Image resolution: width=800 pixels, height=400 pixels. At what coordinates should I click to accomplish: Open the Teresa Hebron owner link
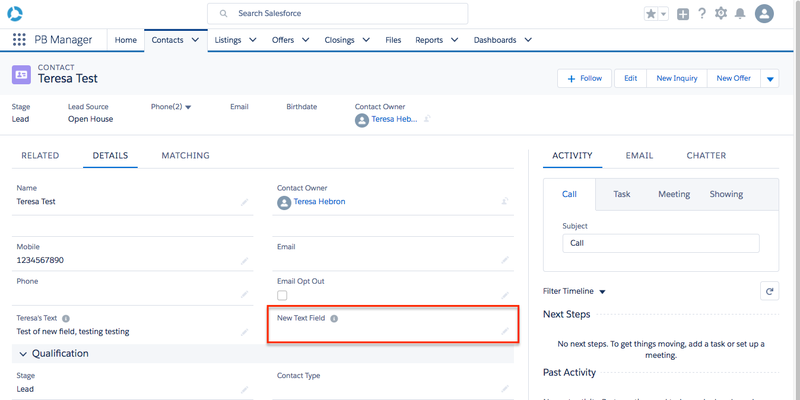319,202
